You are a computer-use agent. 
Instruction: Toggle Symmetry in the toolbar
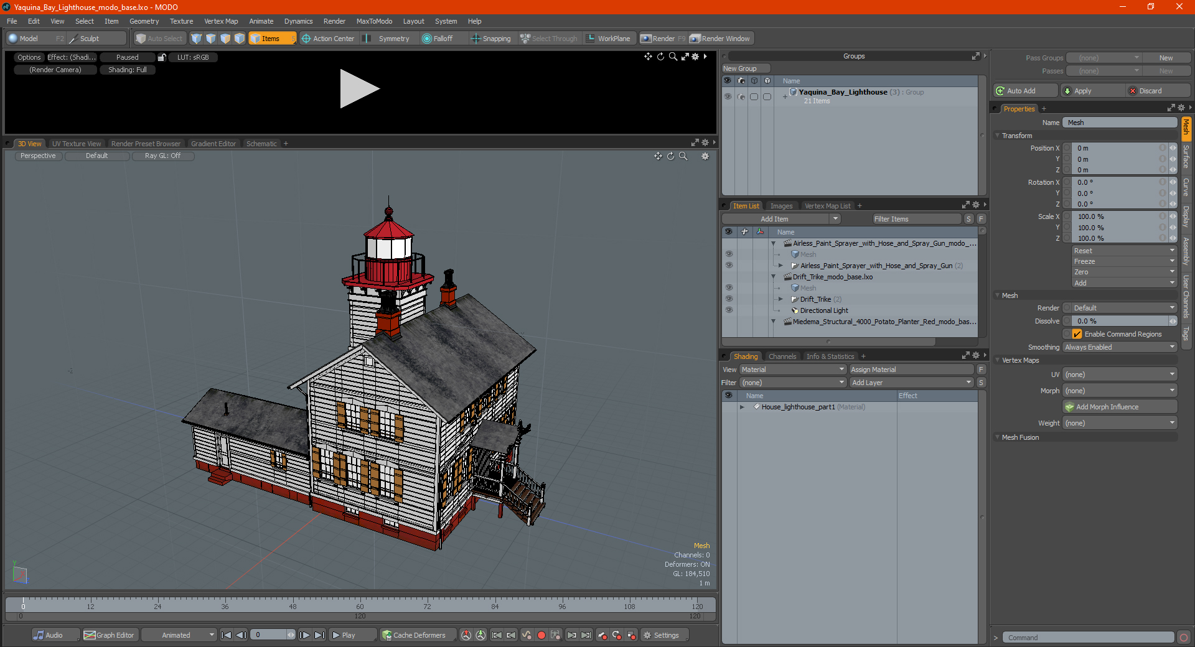click(388, 39)
